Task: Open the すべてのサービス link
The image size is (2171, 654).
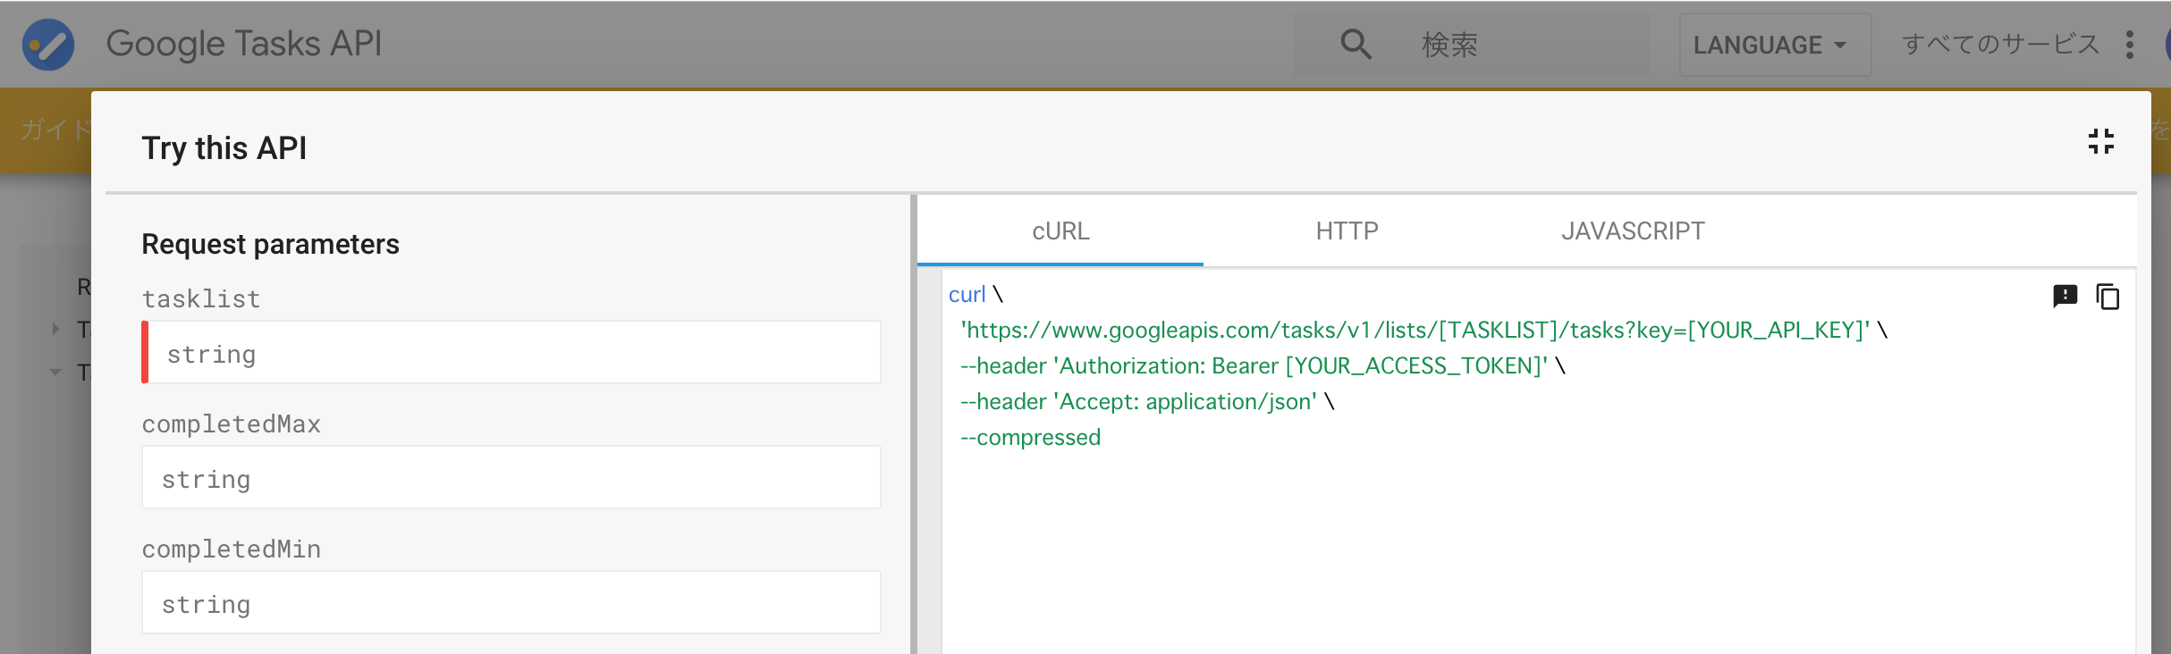Action: pyautogui.click(x=1999, y=45)
